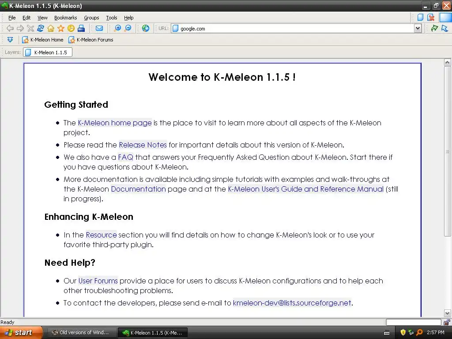The width and height of the screenshot is (452, 339).
Task: Expand bookmarks toolbar with blue down-arrow icon
Action: (10, 40)
